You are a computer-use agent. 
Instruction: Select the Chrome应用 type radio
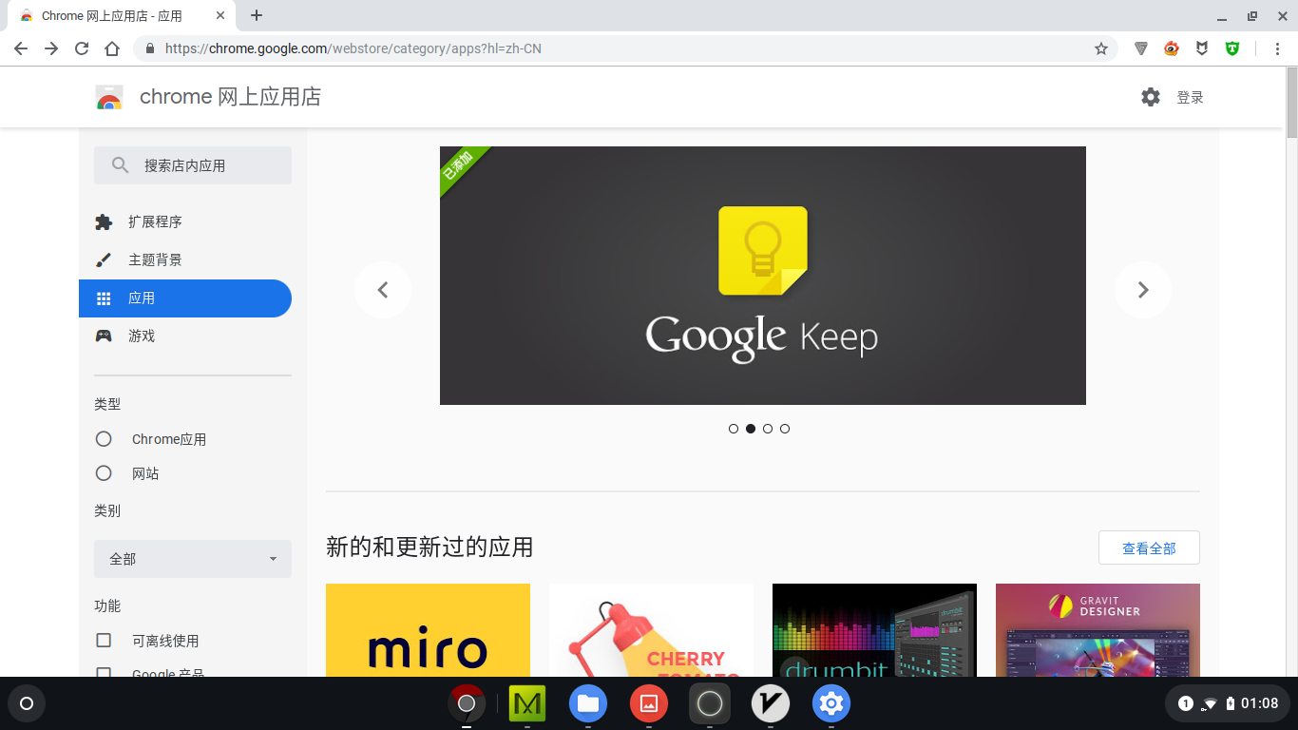pos(104,439)
